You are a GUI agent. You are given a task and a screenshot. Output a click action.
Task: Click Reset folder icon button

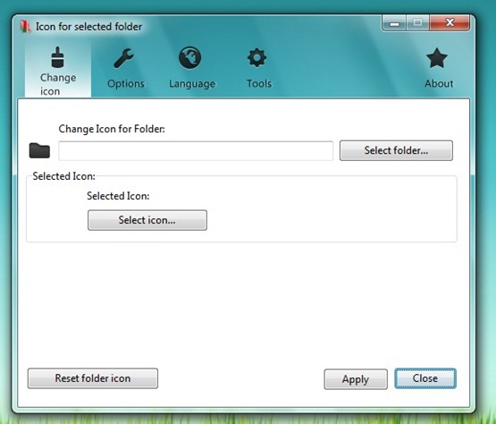pyautogui.click(x=93, y=378)
